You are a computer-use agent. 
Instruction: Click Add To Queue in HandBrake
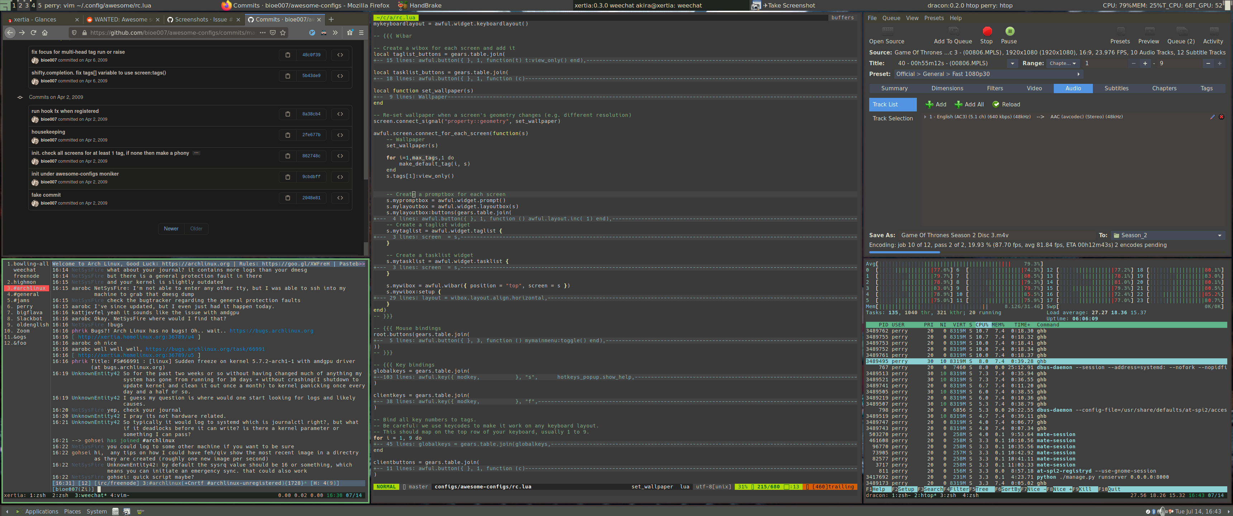(953, 35)
